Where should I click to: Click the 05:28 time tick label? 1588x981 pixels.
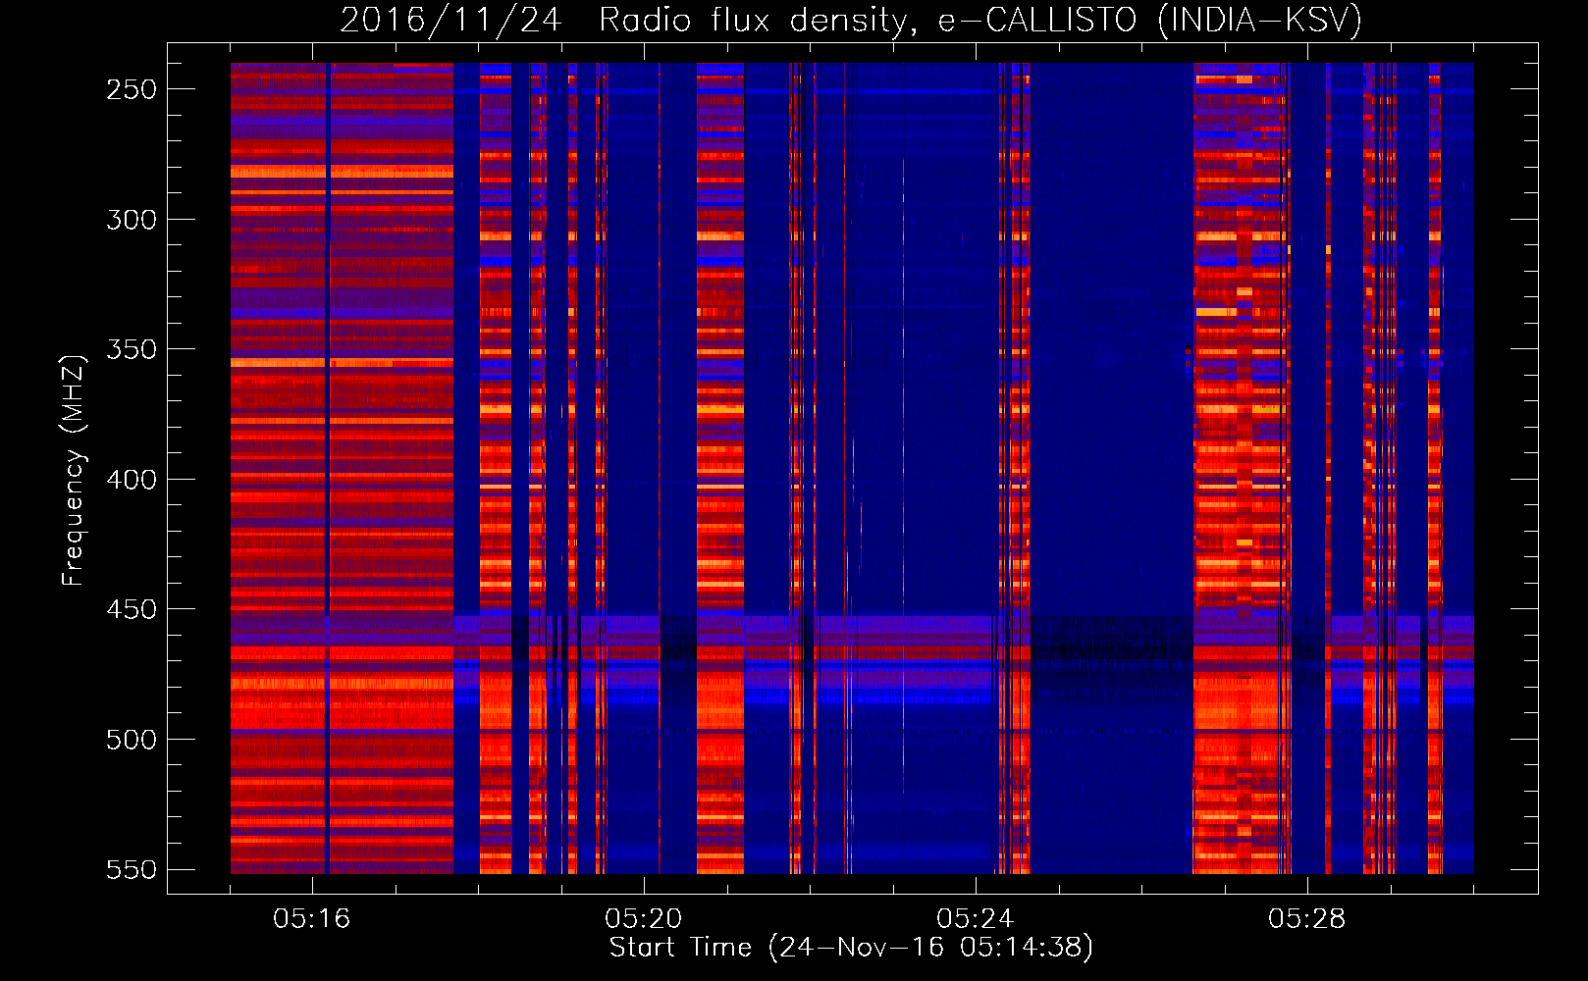click(x=1307, y=918)
